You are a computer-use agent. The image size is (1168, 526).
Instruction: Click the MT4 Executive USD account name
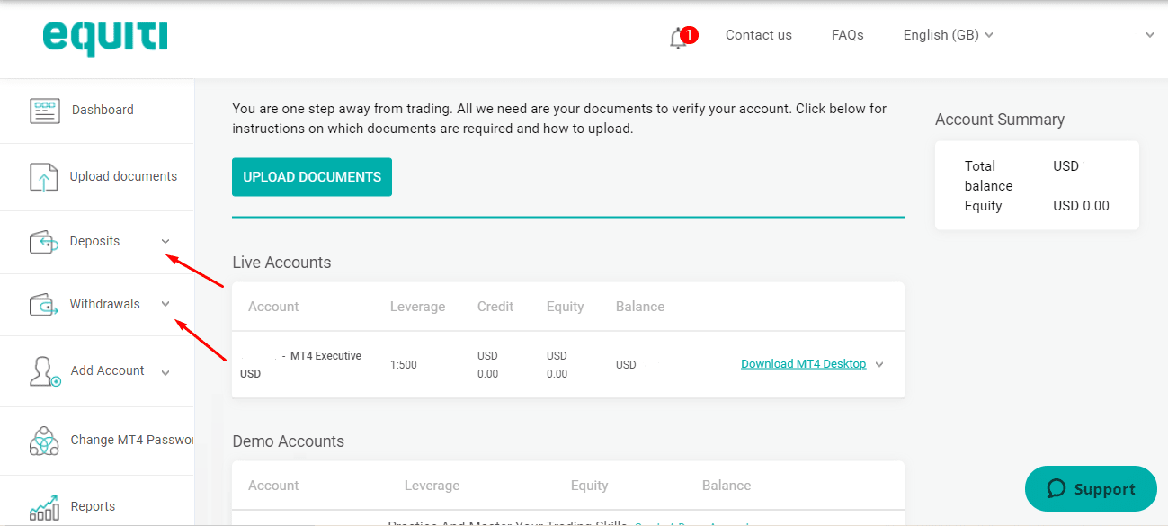pos(300,364)
